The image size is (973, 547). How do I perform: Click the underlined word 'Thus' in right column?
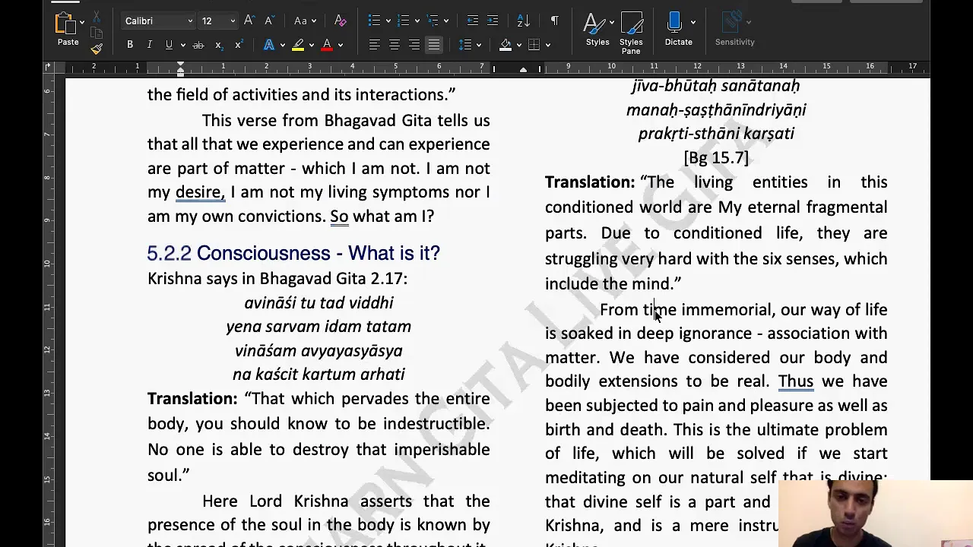pyautogui.click(x=796, y=381)
